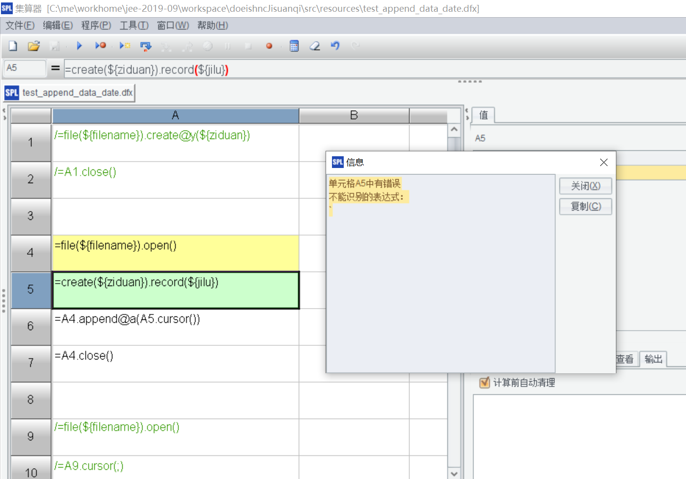Click the eraser clear icon
This screenshot has width=686, height=479.
tap(315, 46)
